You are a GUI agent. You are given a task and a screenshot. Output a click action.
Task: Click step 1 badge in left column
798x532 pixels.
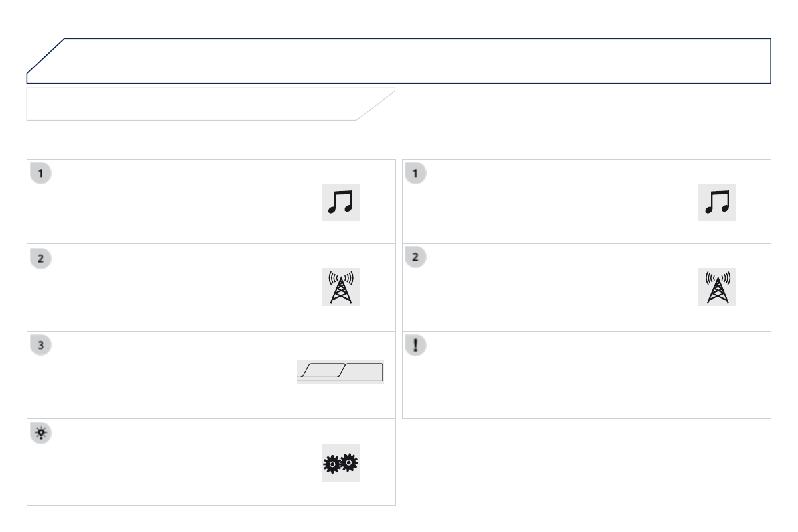[42, 173]
